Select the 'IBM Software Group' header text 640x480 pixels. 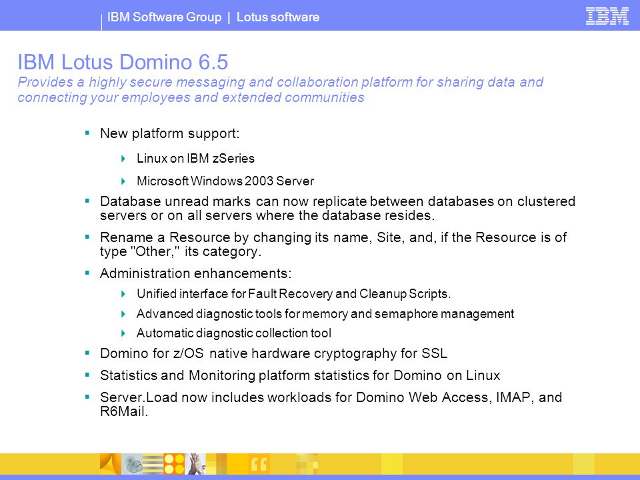[x=164, y=17]
